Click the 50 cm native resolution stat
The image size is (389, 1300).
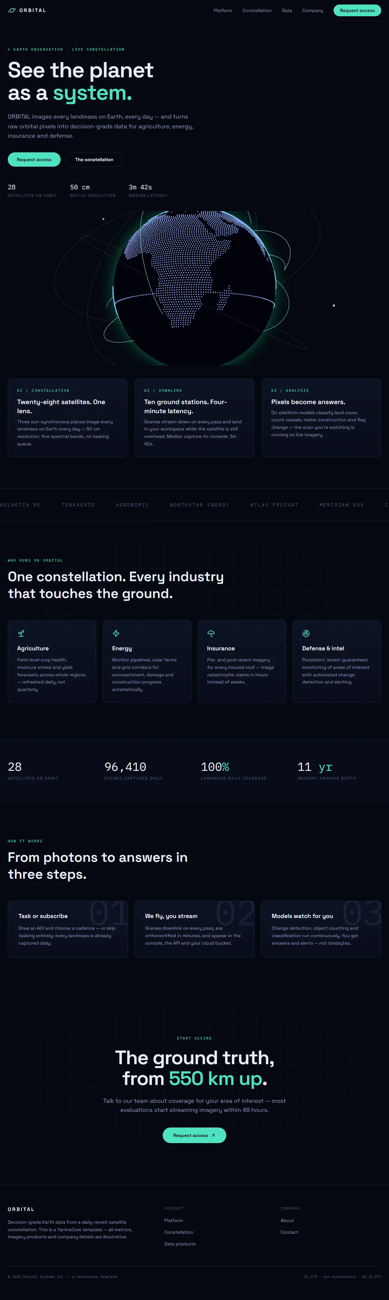93,191
